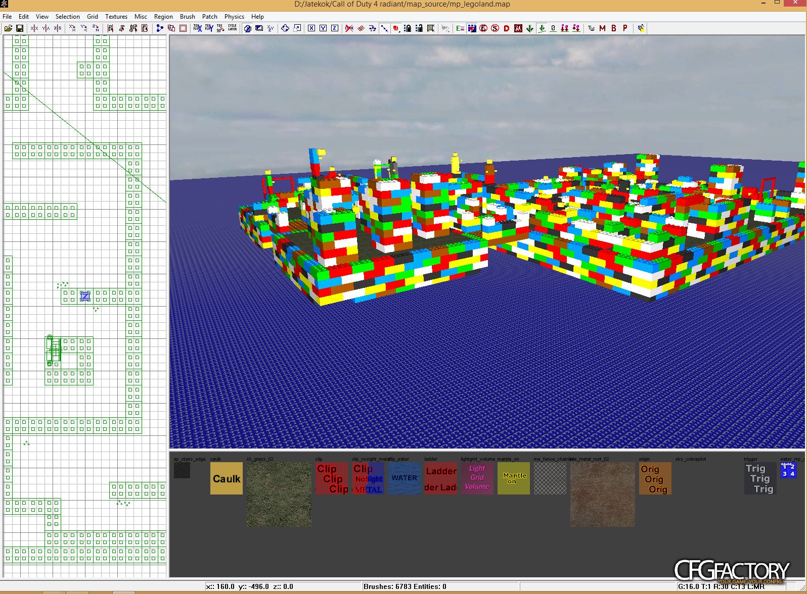Pick the ch_grass_02 grass texture thumbnail
The width and height of the screenshot is (807, 594).
pyautogui.click(x=279, y=494)
